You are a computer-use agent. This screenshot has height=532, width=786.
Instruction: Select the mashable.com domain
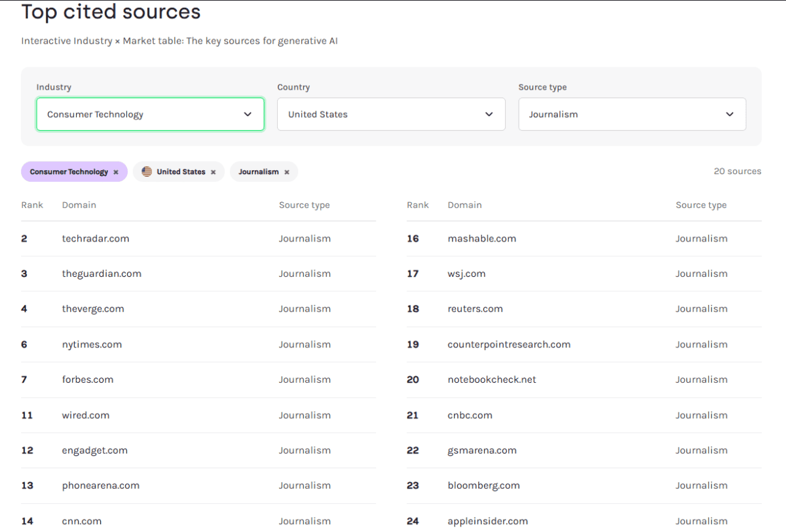(482, 239)
